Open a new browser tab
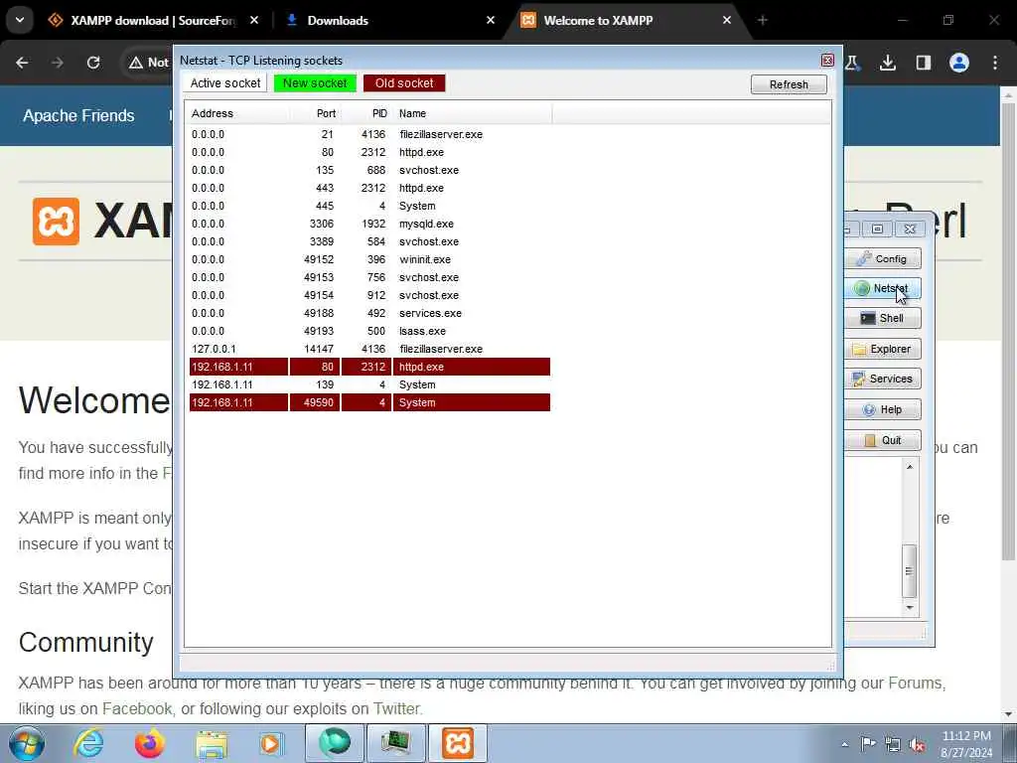Screen dimensions: 1017x763 pos(762,21)
